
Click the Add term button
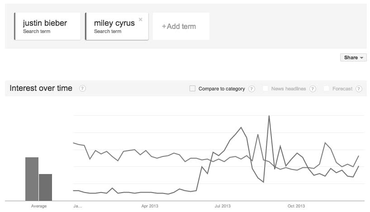(181, 26)
